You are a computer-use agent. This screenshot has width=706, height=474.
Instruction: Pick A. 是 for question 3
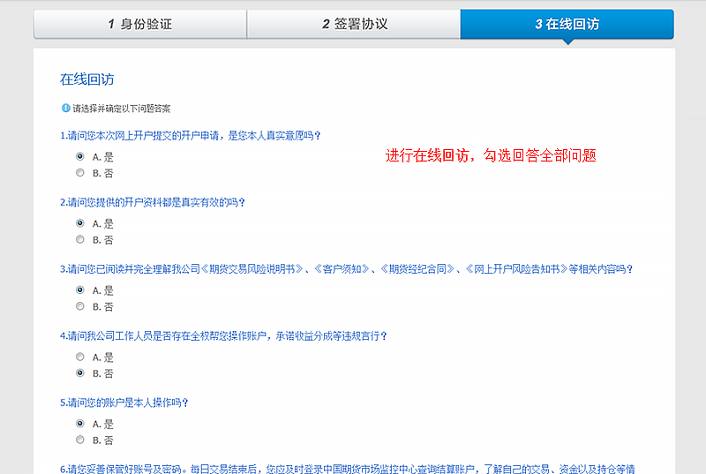80,290
